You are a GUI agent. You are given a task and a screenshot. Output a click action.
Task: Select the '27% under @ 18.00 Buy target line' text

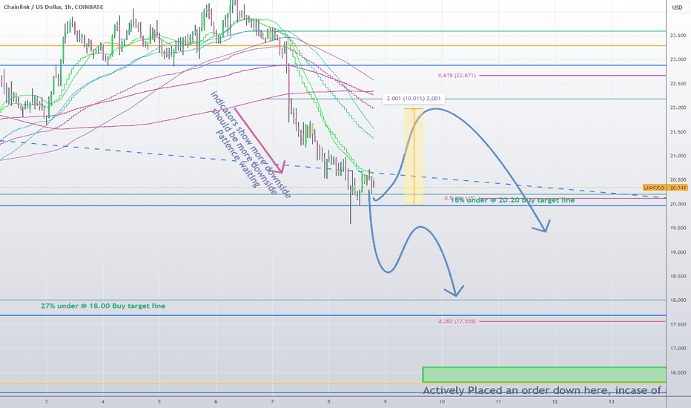coord(103,306)
